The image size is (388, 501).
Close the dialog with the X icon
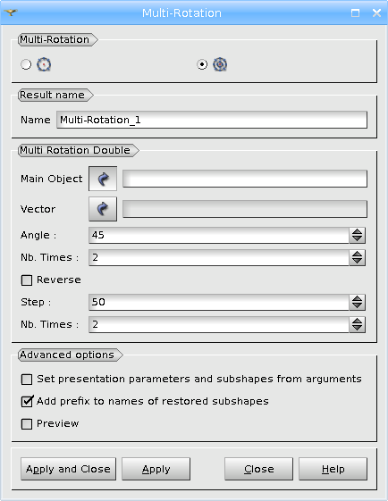point(376,13)
